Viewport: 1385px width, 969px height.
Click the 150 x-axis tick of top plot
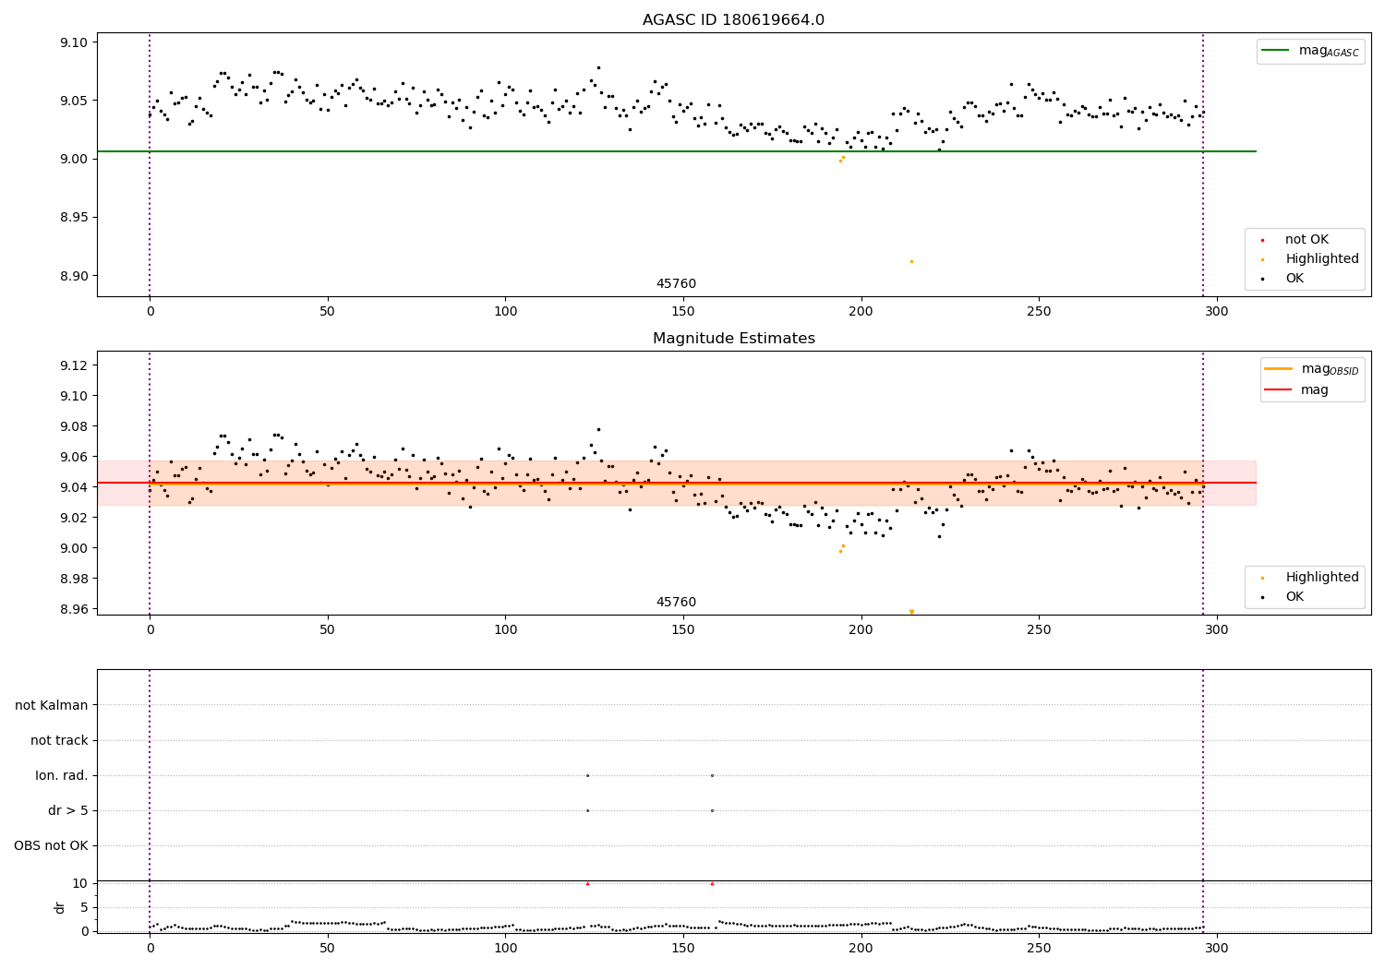pyautogui.click(x=683, y=312)
